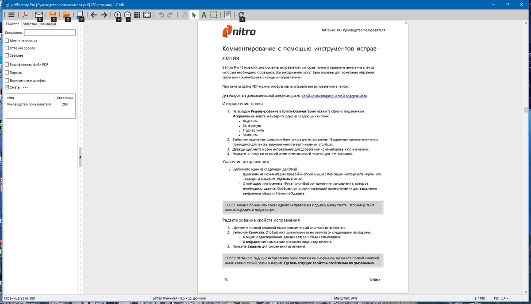Enable Оттенки серого checkbox

click(7, 48)
